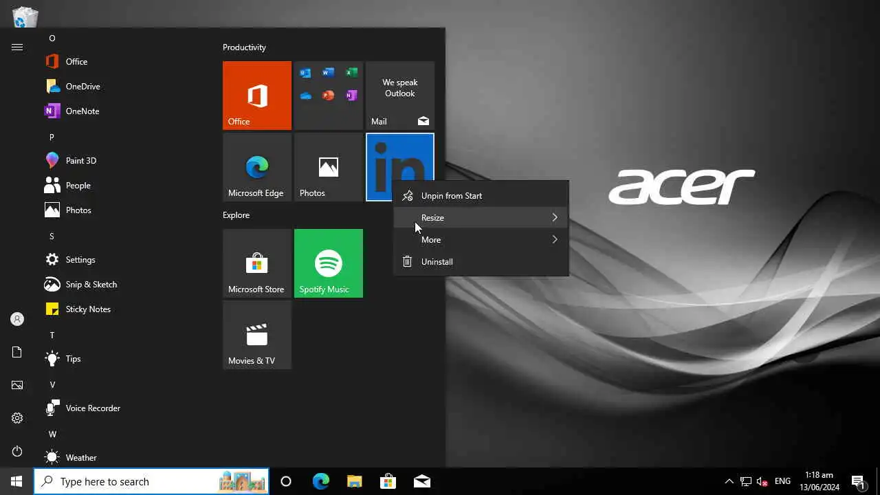Expand the More submenu arrow
The height and width of the screenshot is (495, 880).
pyautogui.click(x=555, y=240)
